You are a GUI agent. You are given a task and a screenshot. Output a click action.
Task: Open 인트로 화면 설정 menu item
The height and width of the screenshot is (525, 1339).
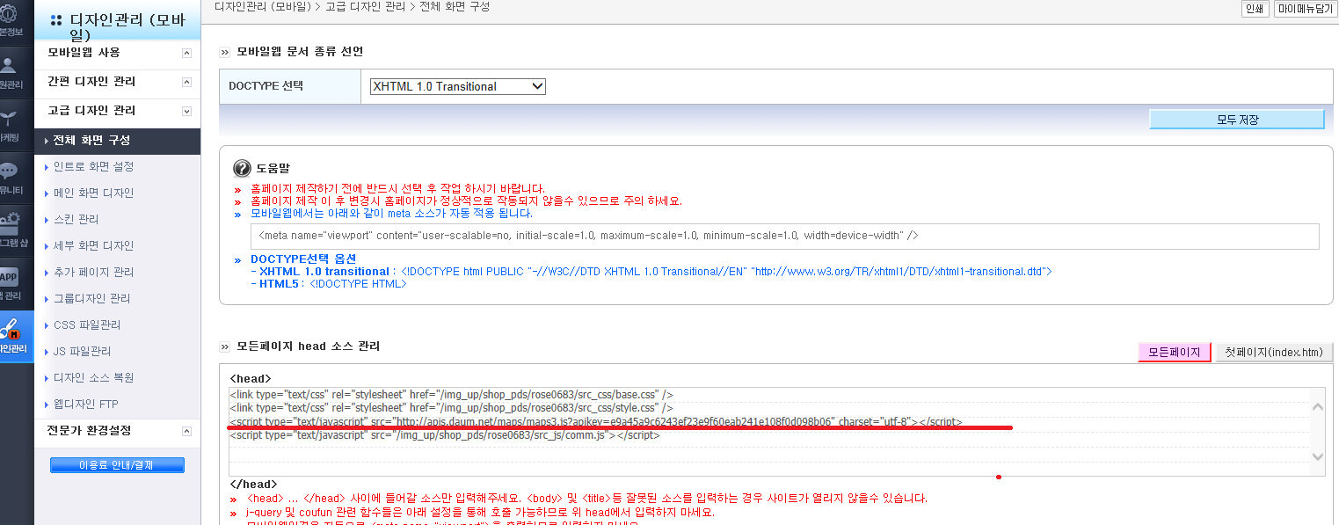(93, 166)
